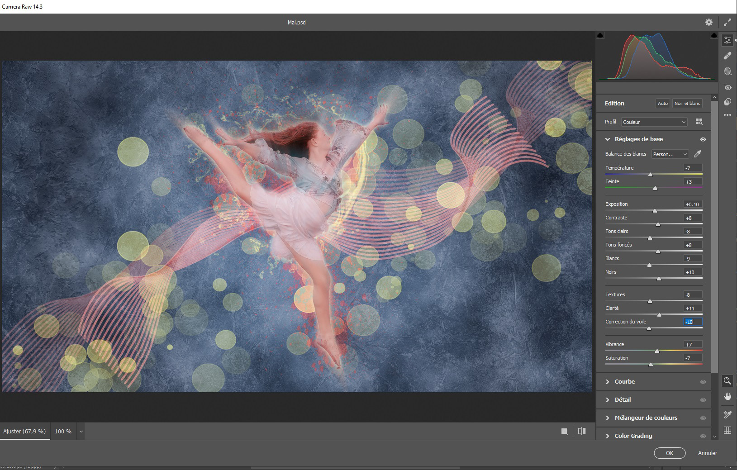Click the Mai.psd file title
737x470 pixels.
pos(297,22)
